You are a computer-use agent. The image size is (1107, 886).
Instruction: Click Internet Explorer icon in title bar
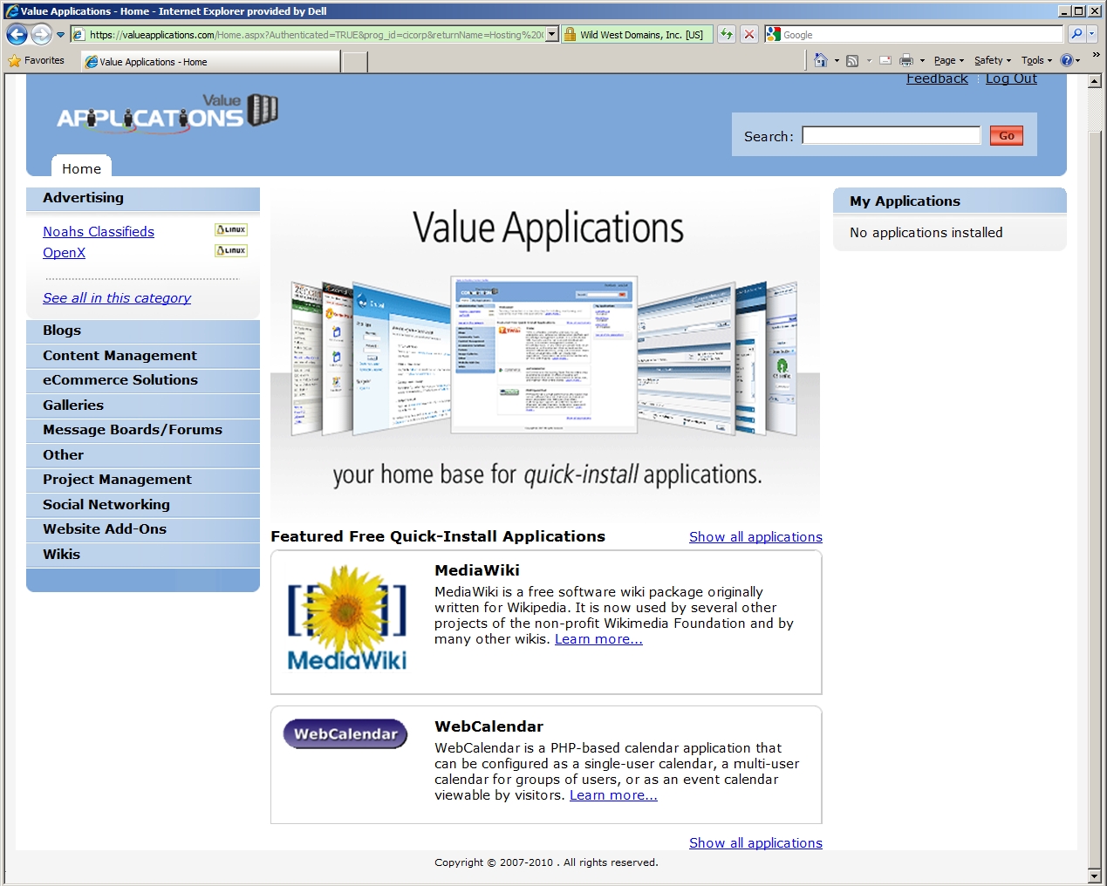tap(11, 11)
